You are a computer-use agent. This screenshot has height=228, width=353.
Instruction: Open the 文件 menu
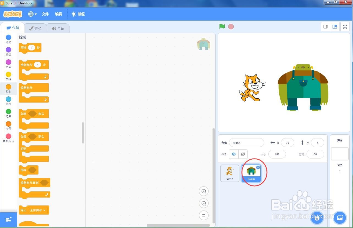[x=45, y=14]
